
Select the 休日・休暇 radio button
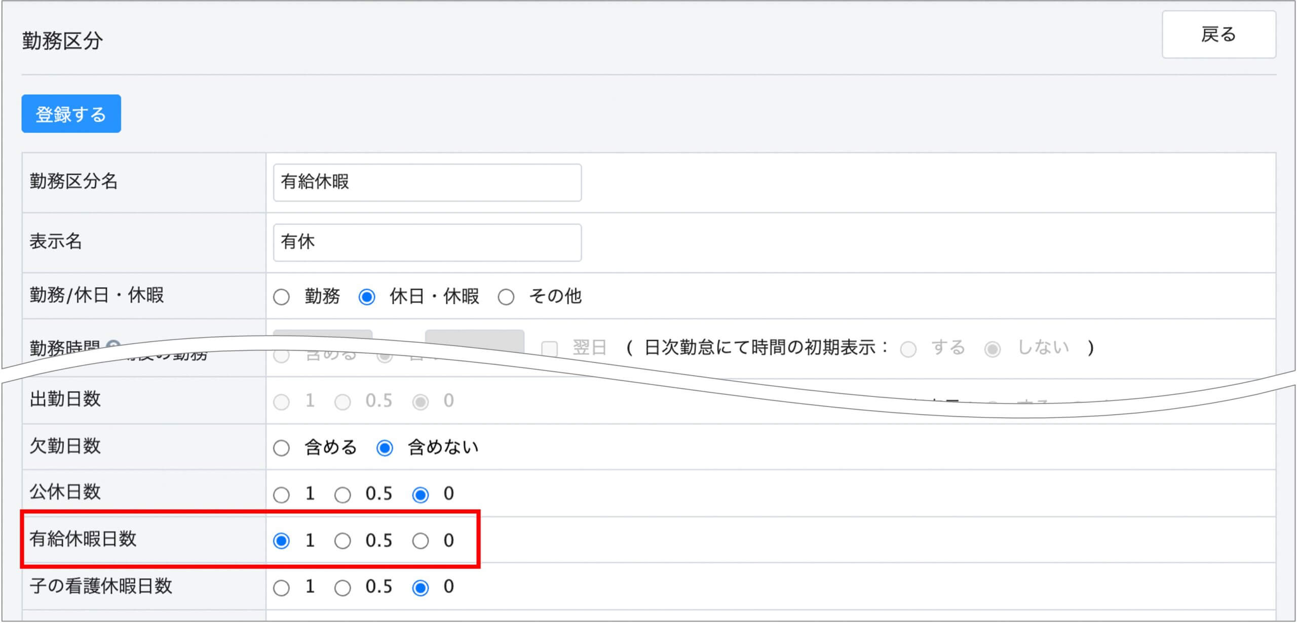click(366, 297)
